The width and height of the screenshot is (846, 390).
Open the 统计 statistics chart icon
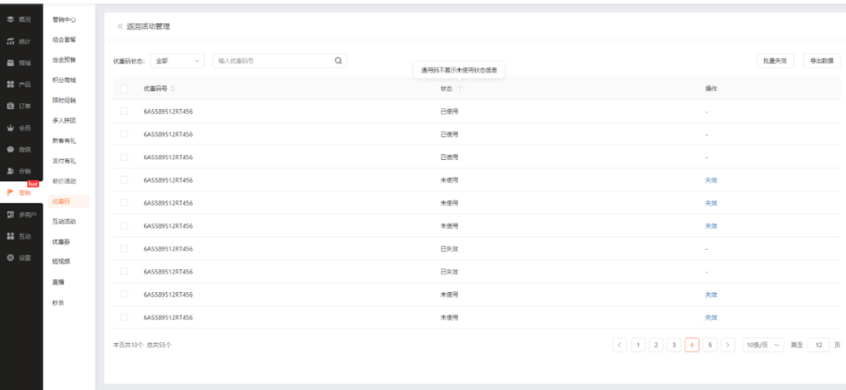click(x=10, y=41)
